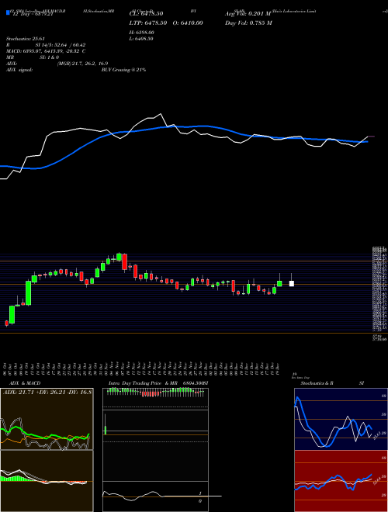Click the blue 12 Day SMA legend square
This screenshot has width=388, height=512.
click(x=8, y=12)
